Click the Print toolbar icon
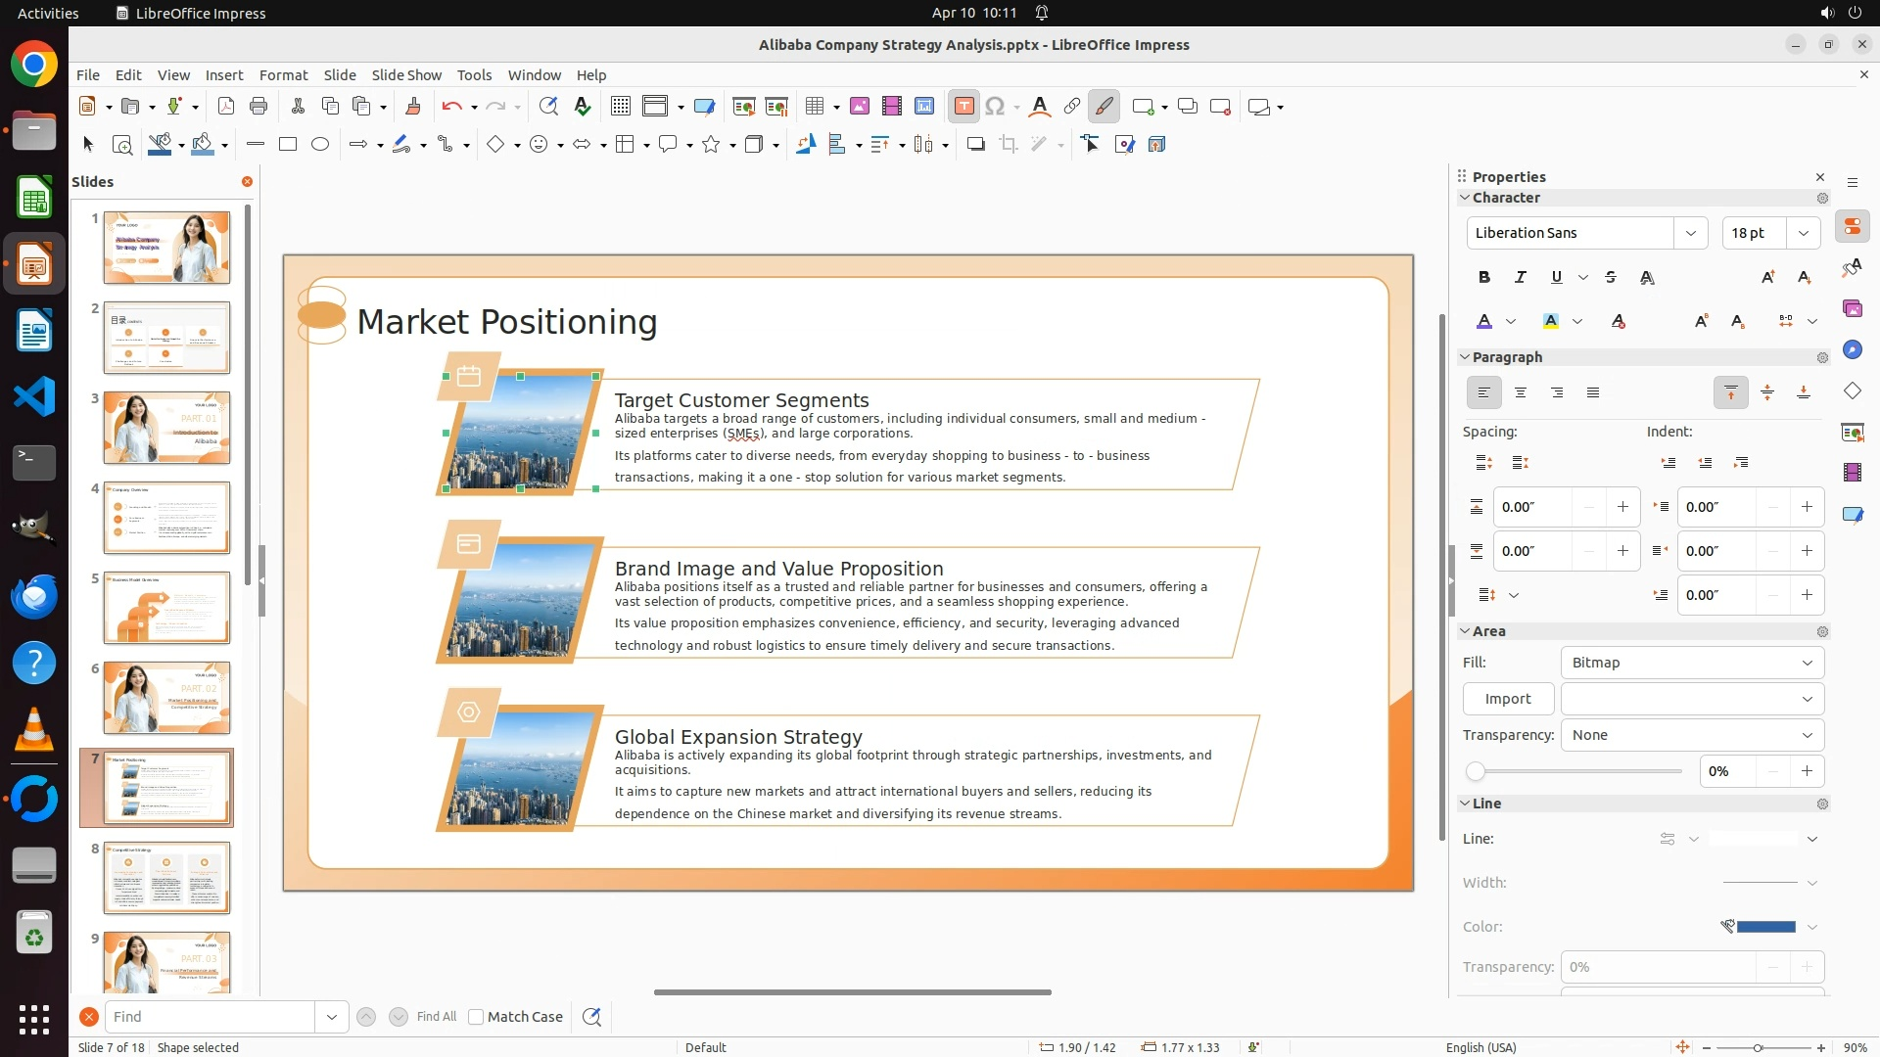Image resolution: width=1880 pixels, height=1057 pixels. 258,107
